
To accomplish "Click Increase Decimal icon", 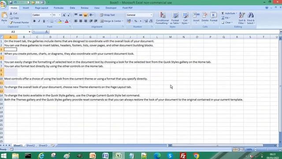I will click(x=146, y=21).
